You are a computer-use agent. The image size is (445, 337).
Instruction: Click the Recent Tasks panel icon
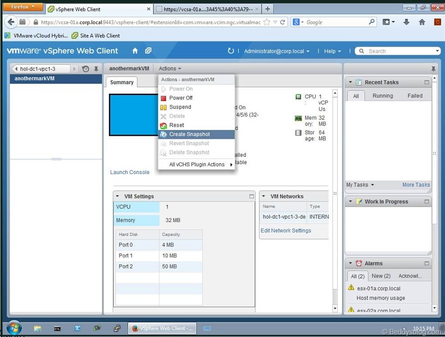point(359,82)
